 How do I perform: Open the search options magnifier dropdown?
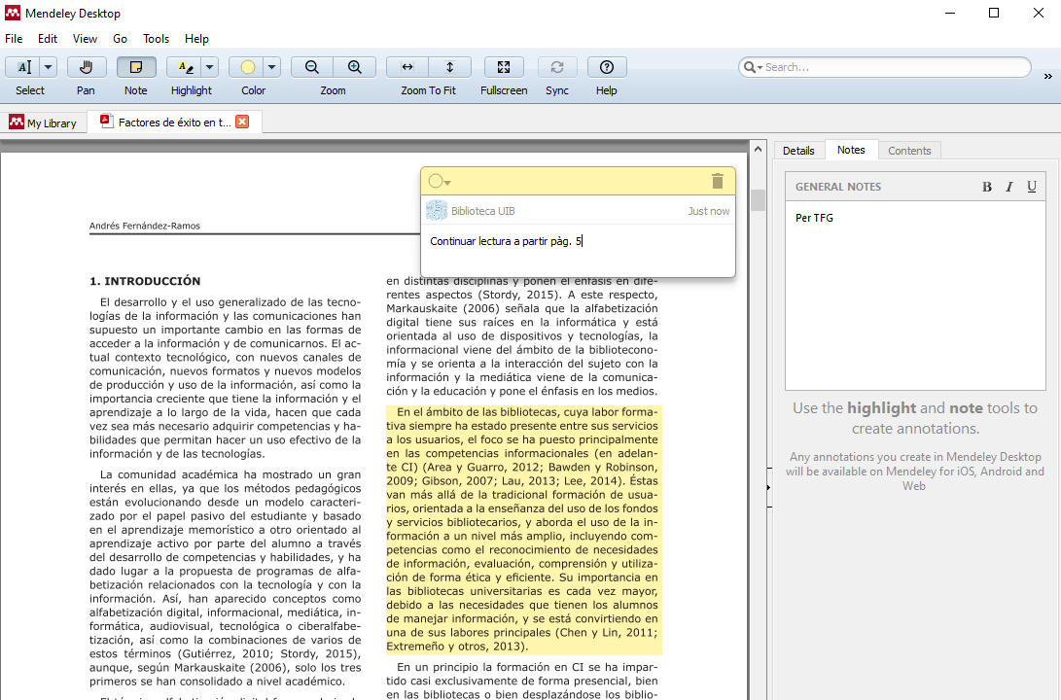(x=753, y=67)
